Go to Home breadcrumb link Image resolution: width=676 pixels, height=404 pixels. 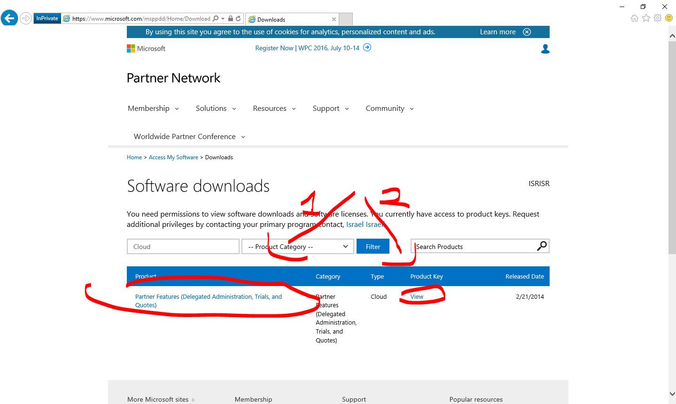134,157
